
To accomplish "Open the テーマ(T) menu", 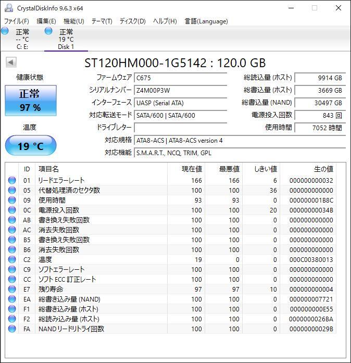I will pos(102,21).
